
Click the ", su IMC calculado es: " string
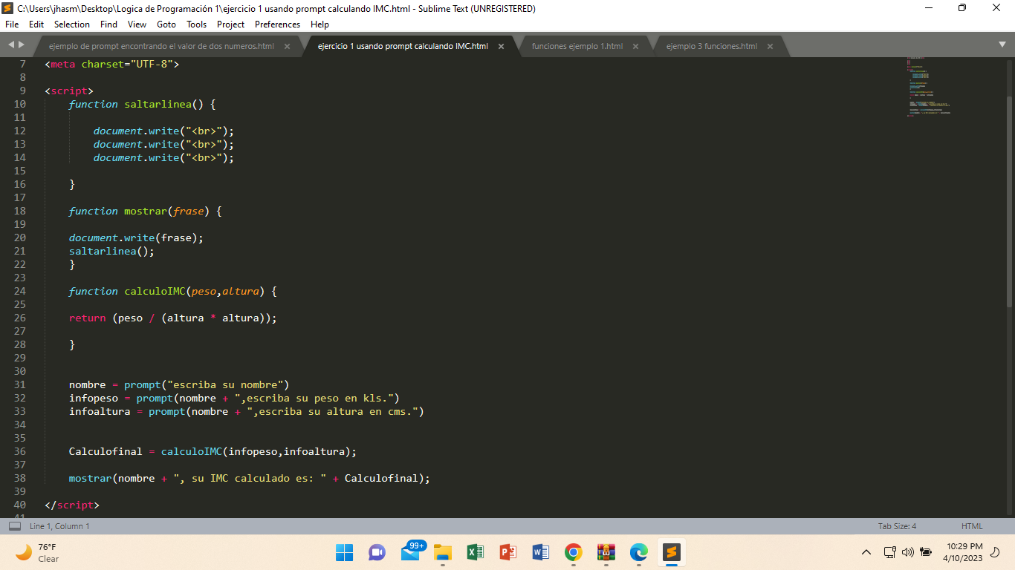click(250, 478)
